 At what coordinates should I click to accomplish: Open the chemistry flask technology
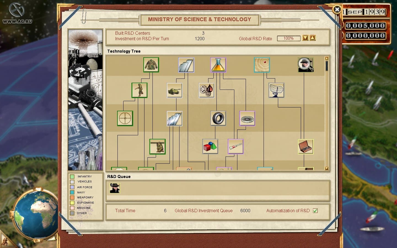point(218,65)
